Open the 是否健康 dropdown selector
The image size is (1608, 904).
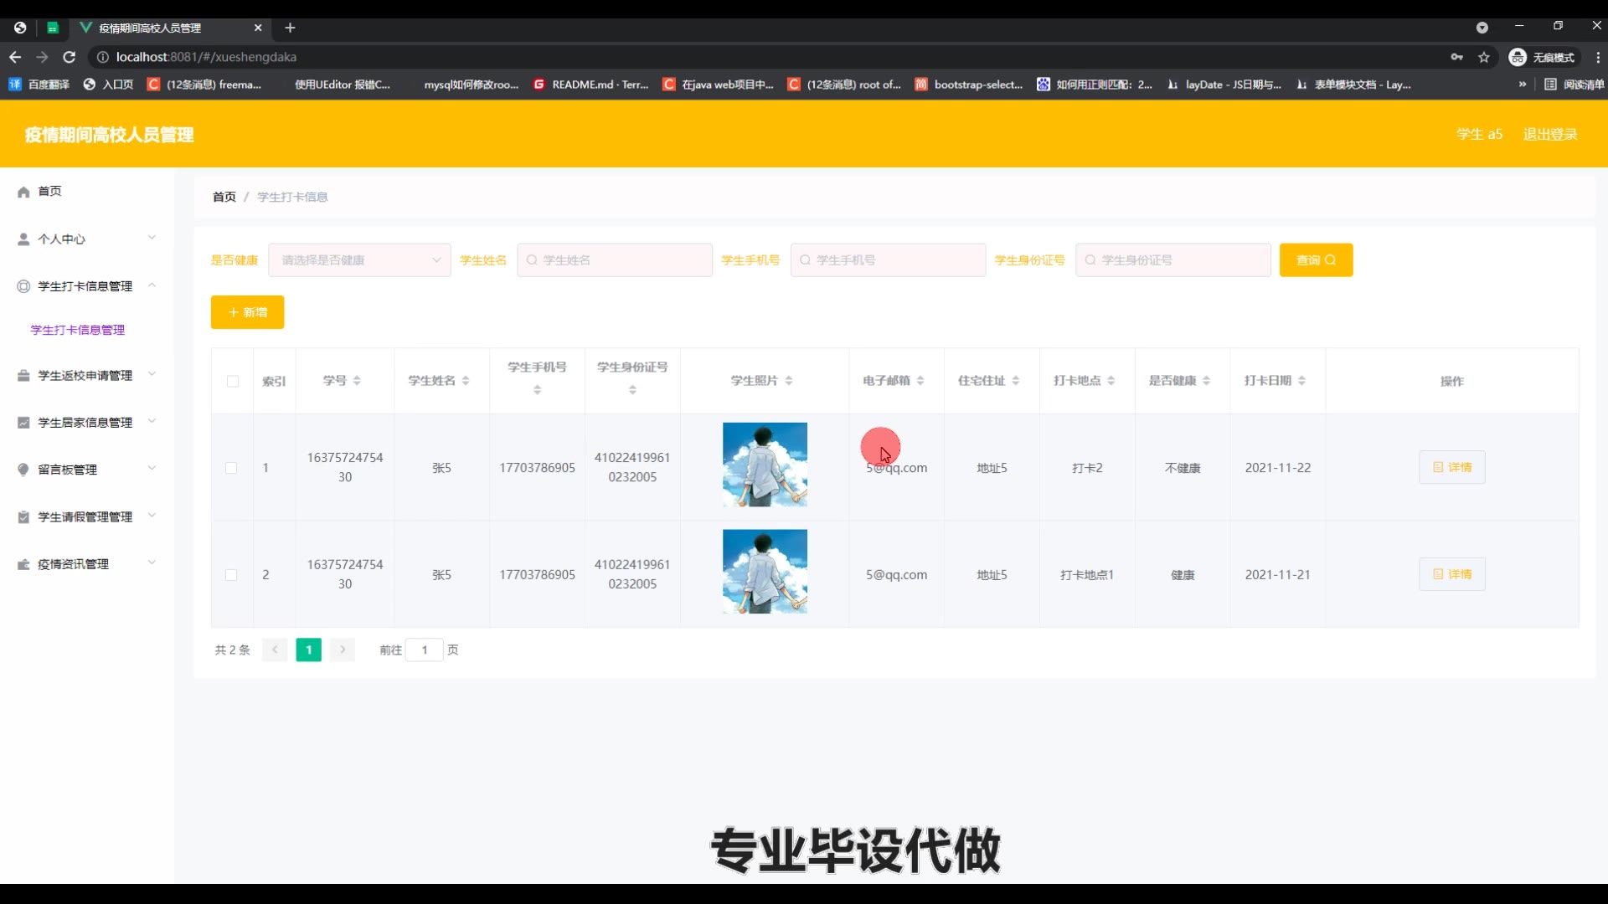(359, 260)
